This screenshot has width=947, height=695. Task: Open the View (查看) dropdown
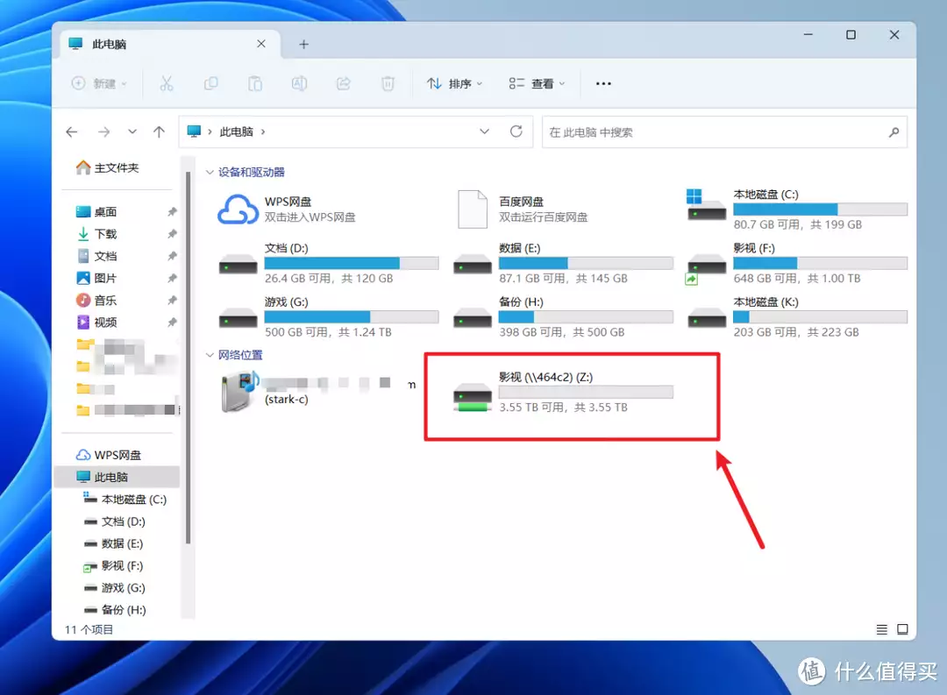(x=537, y=83)
